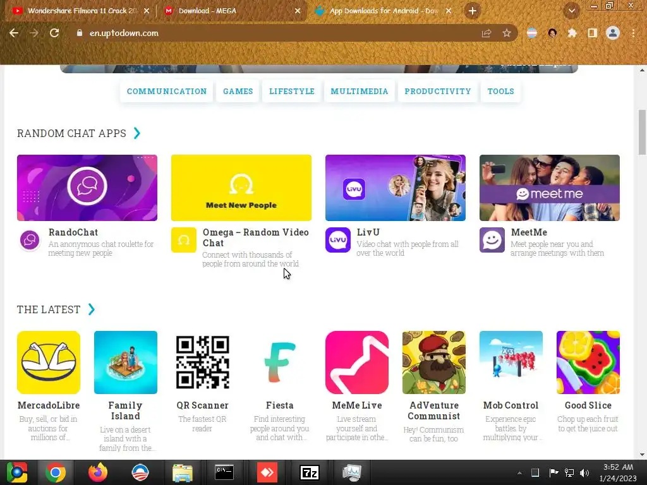Show hidden system tray icons
This screenshot has width=647, height=485.
point(519,472)
